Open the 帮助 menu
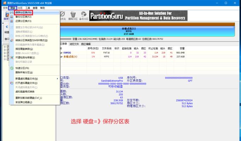 tap(42, 8)
